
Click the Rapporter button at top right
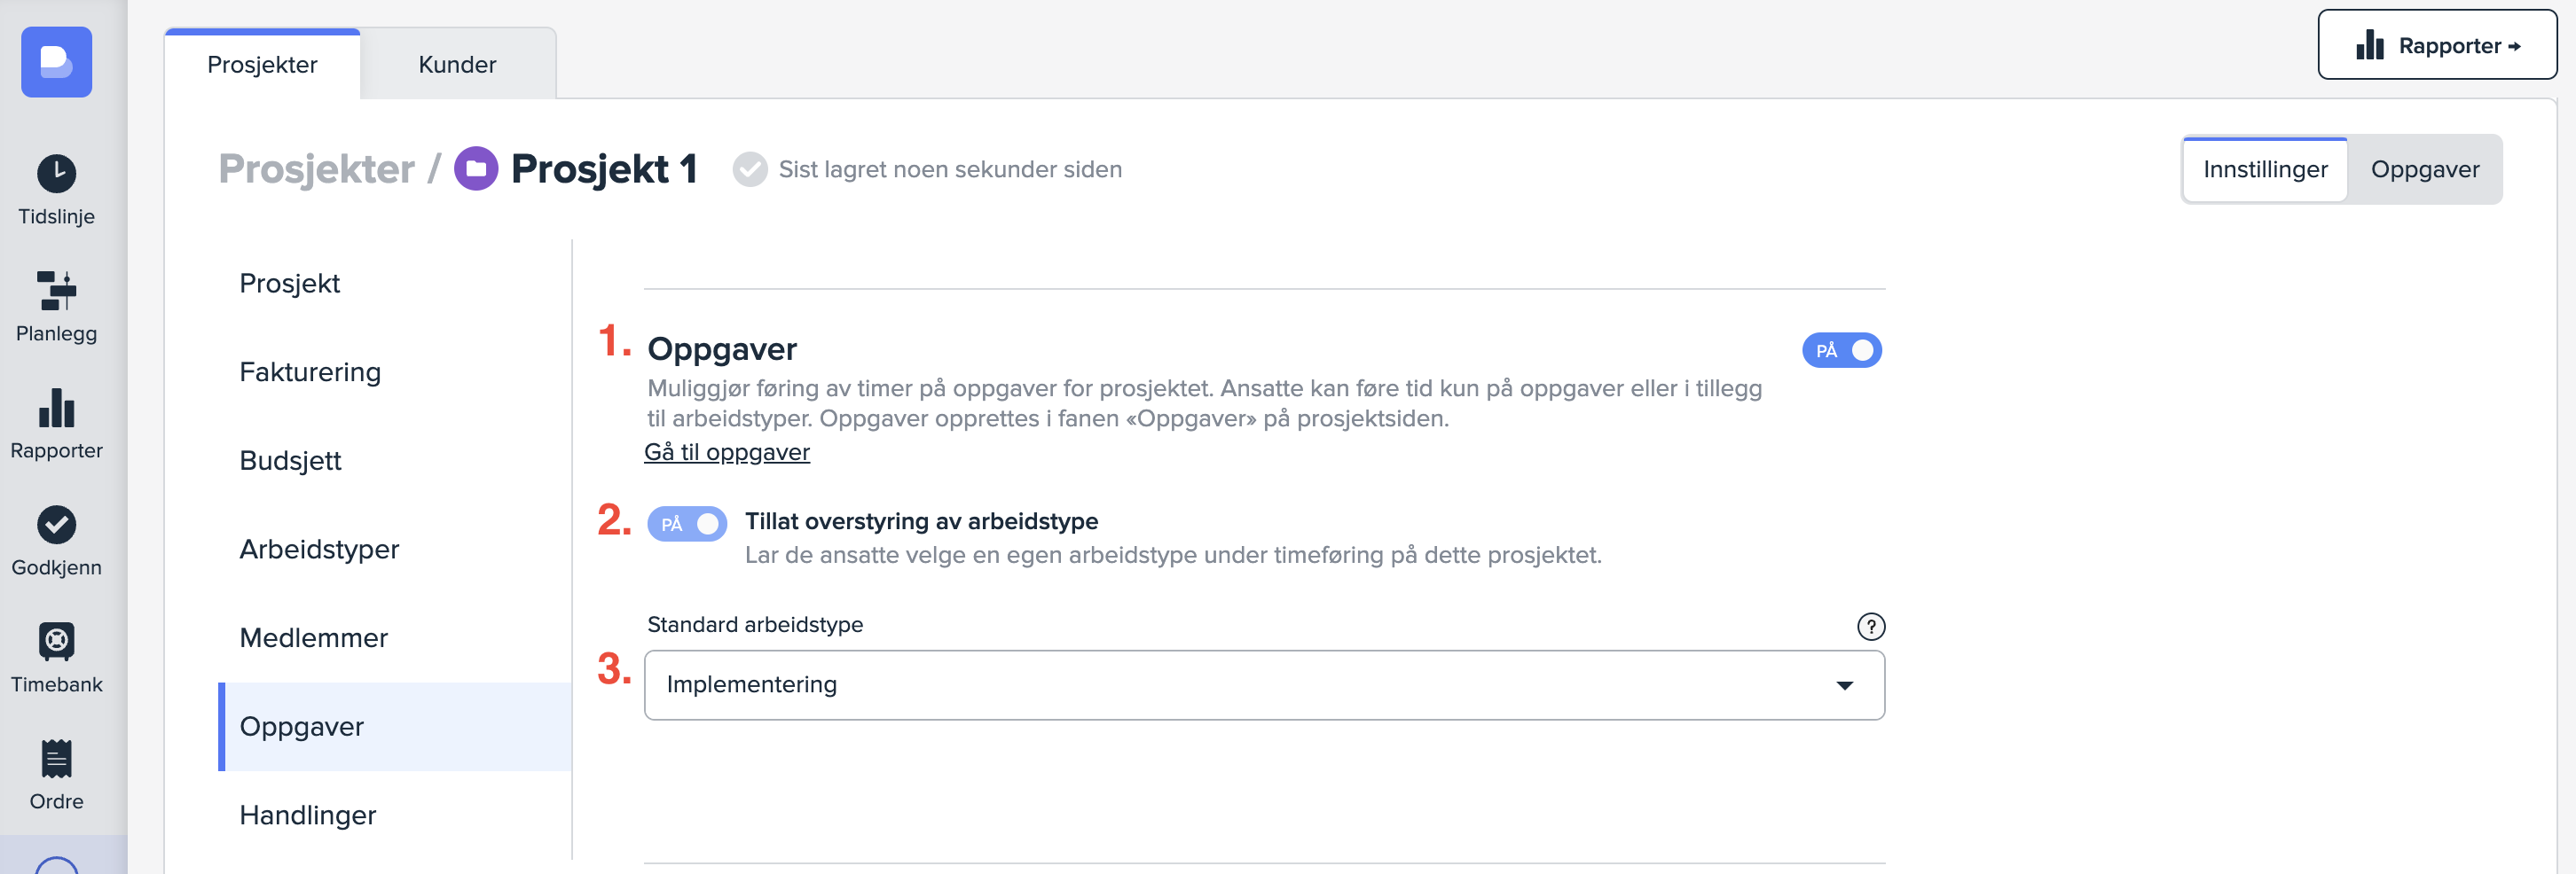click(2437, 46)
